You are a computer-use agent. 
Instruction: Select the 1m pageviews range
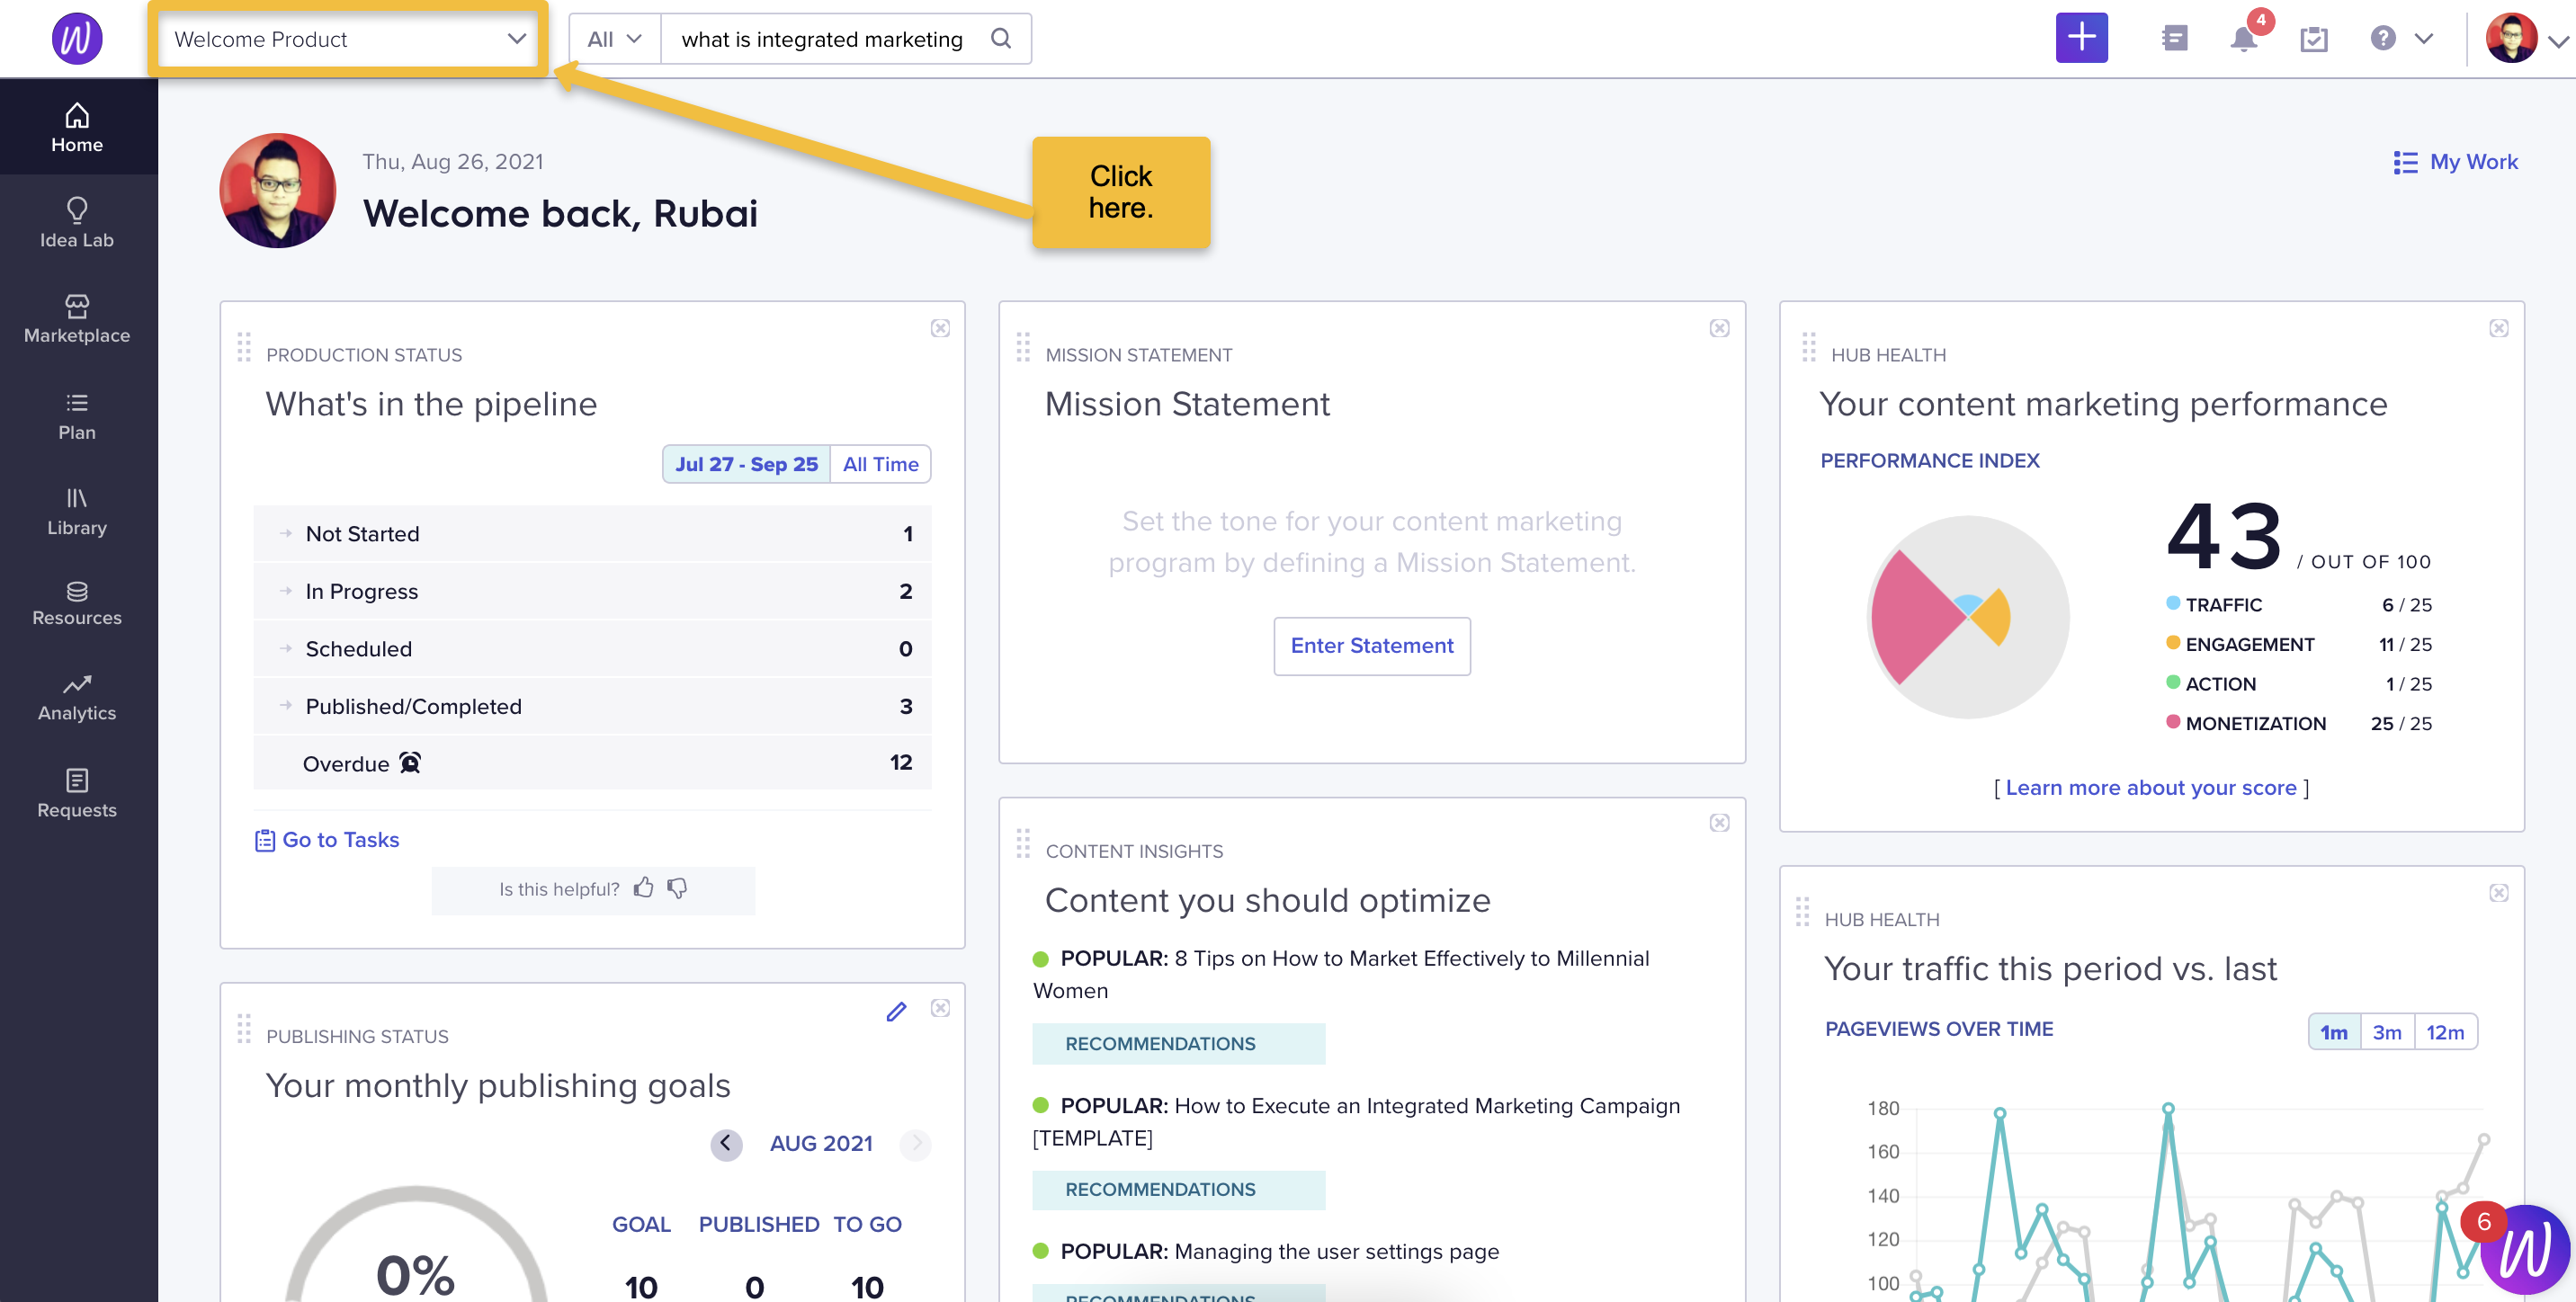tap(2334, 1031)
